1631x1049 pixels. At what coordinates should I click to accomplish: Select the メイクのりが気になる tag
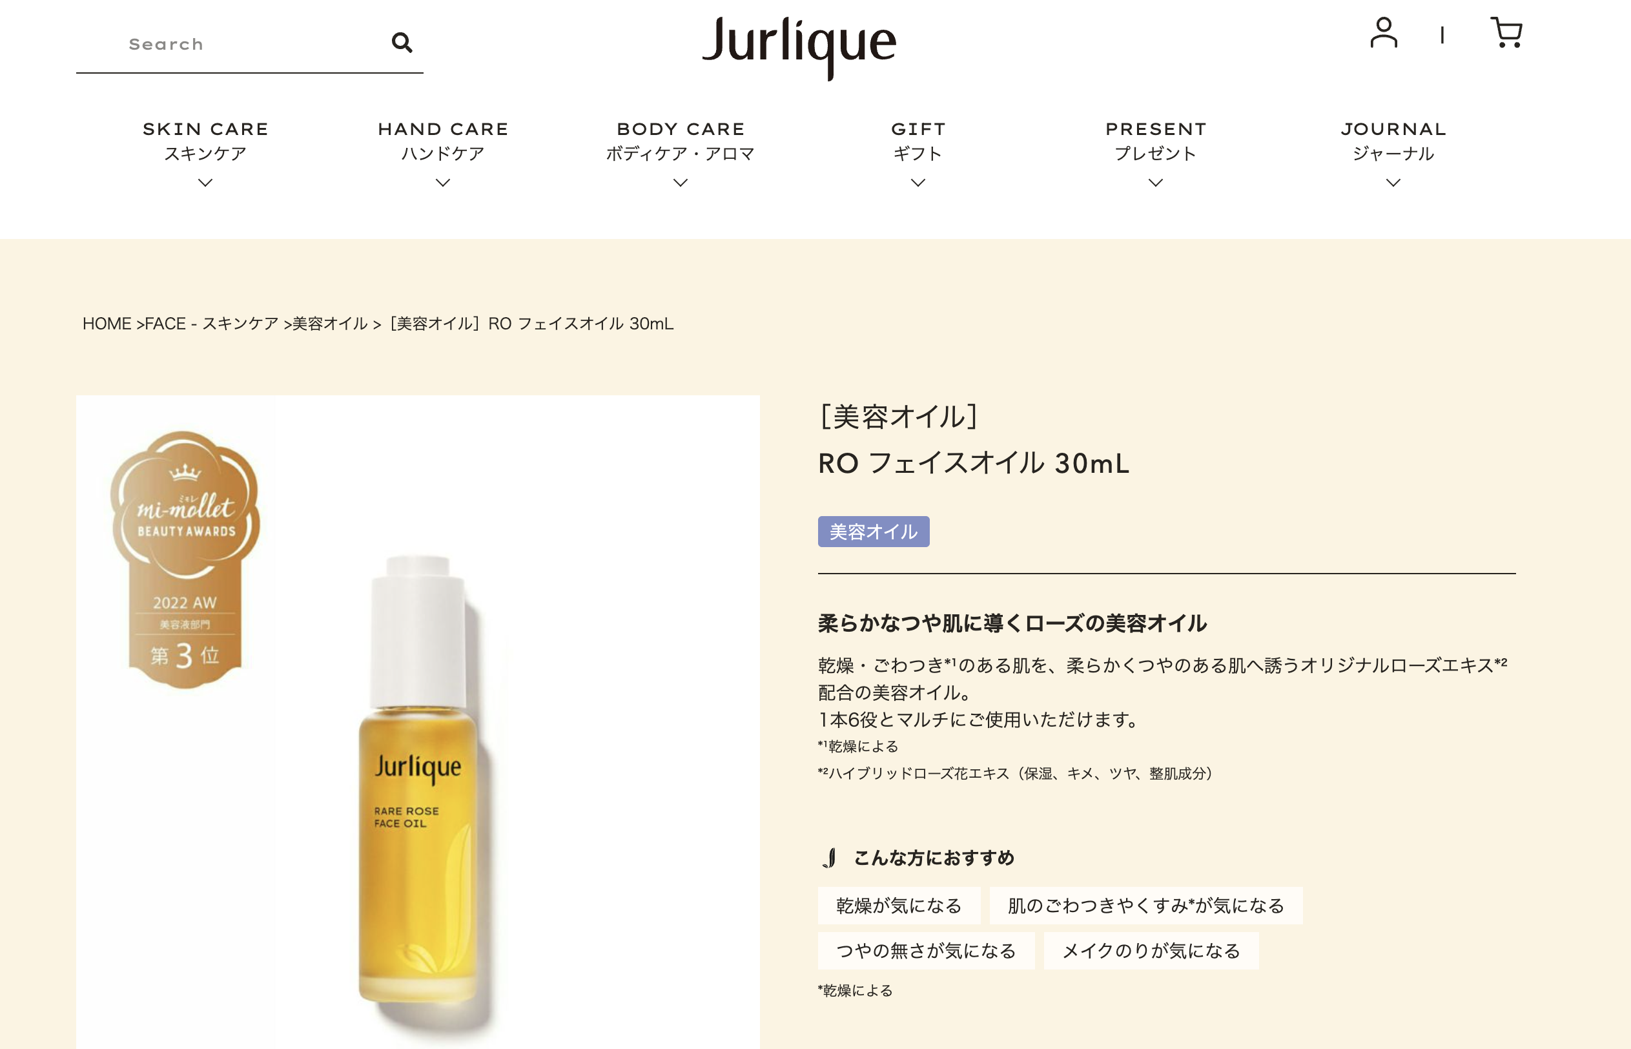pos(1151,950)
